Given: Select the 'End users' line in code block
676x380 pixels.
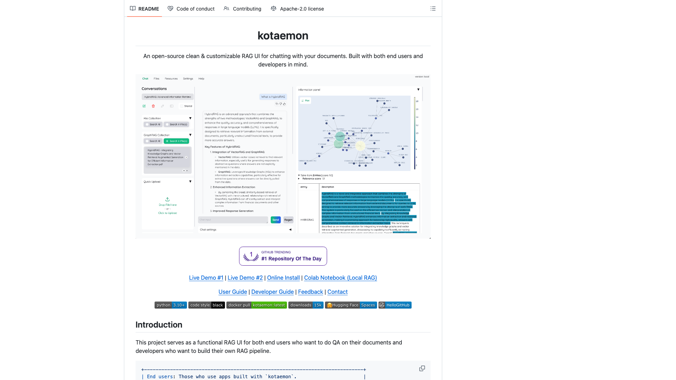Looking at the screenshot, I should [x=254, y=376].
